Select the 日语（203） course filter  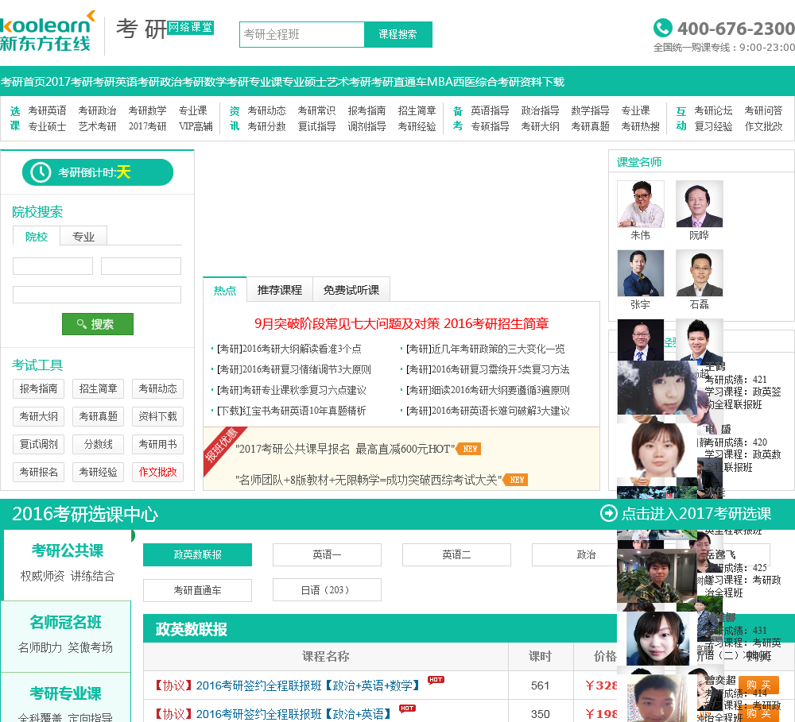click(x=327, y=590)
